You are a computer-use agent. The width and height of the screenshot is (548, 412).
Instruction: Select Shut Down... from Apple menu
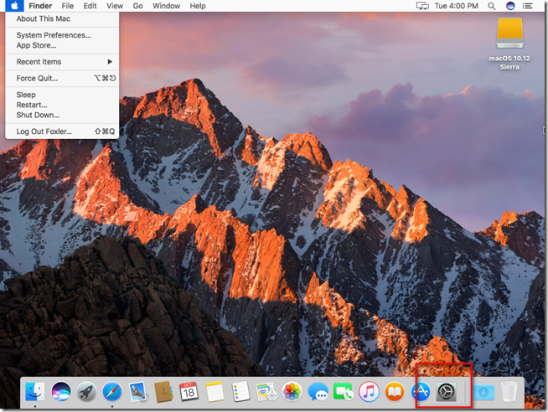(x=62, y=115)
